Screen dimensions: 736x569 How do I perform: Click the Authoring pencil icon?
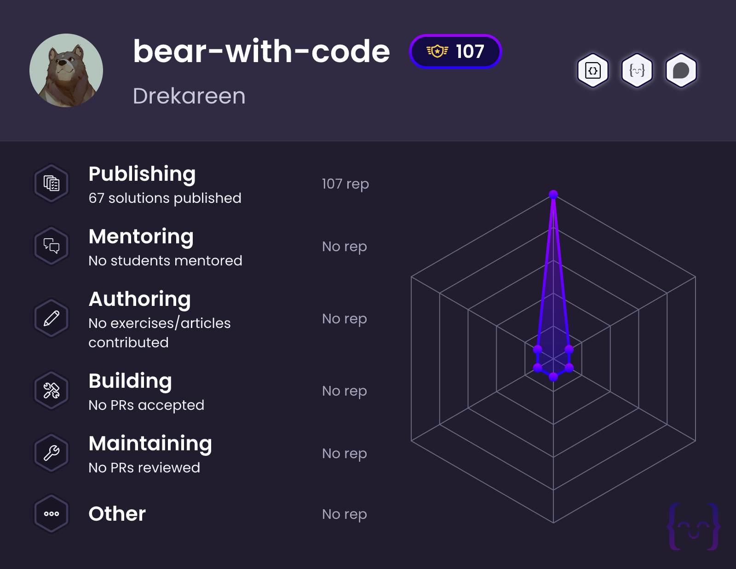[52, 318]
